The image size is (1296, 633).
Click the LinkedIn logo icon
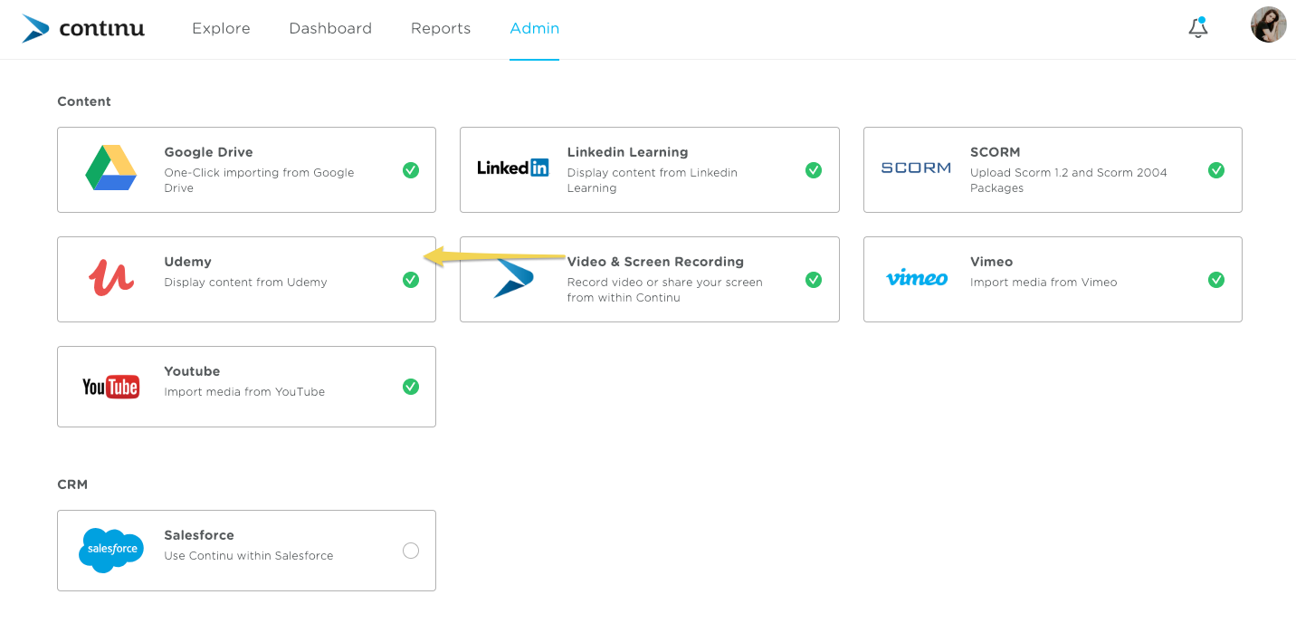(x=513, y=168)
